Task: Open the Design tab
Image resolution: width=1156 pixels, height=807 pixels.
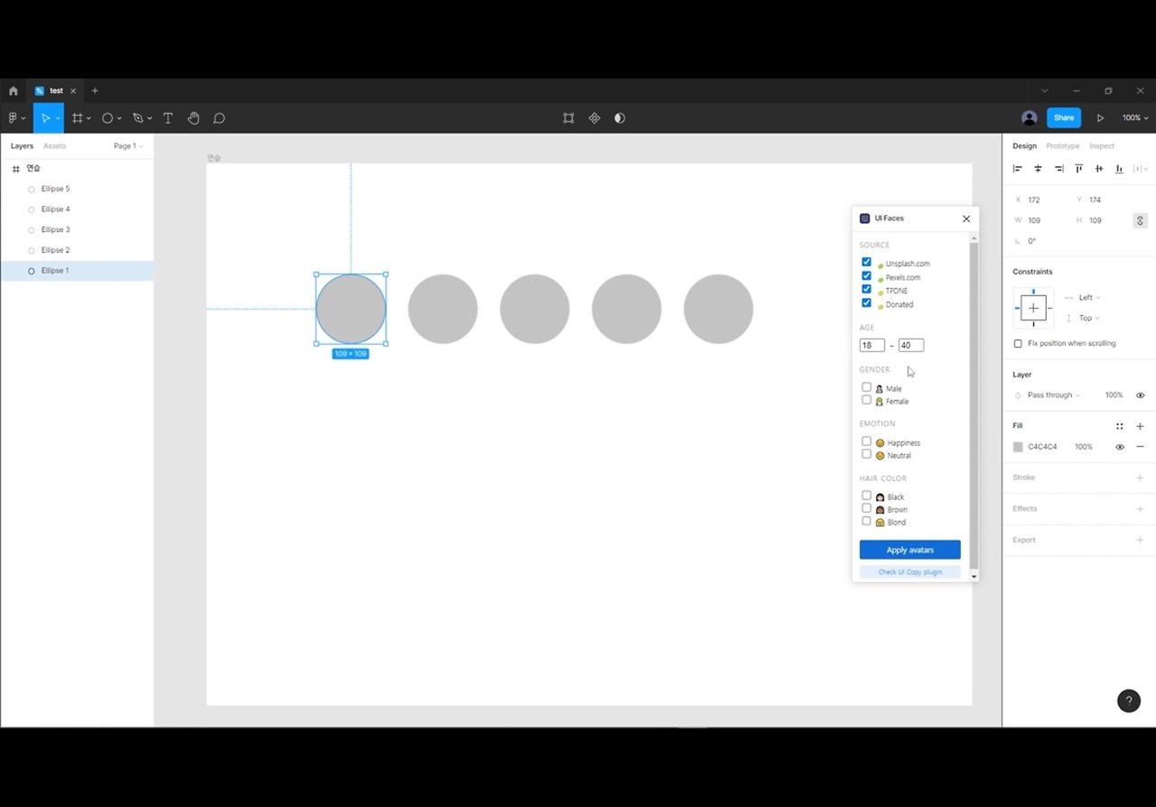Action: pyautogui.click(x=1024, y=146)
